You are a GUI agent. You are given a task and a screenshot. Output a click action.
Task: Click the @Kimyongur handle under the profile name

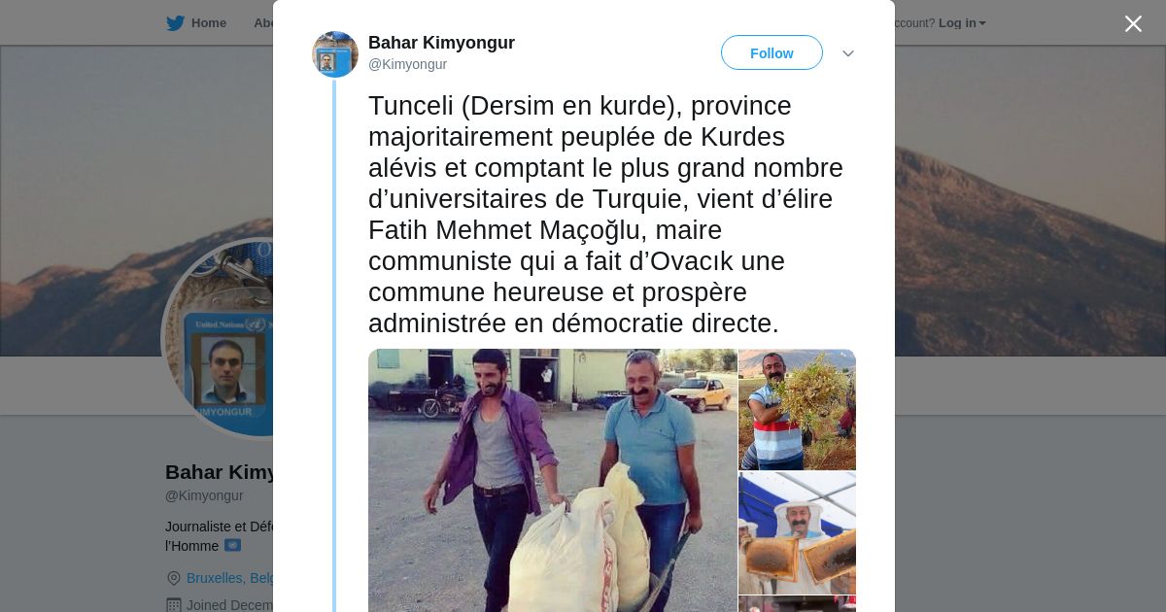coord(204,495)
